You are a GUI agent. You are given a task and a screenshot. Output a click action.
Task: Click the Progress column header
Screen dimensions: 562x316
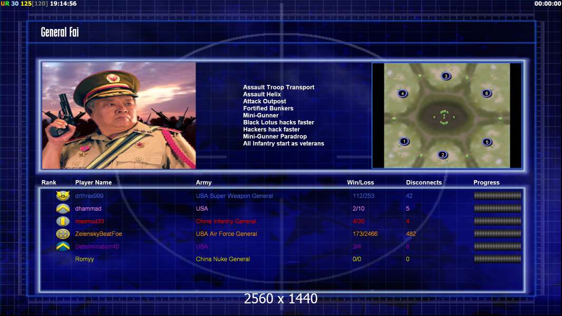[x=487, y=182]
